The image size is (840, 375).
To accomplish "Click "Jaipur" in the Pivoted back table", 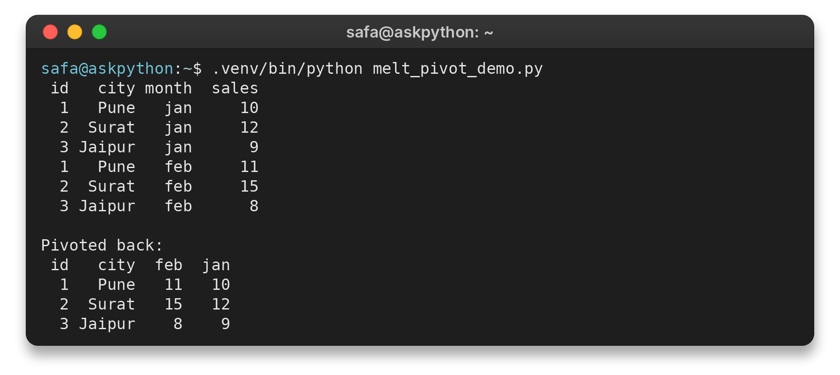I will pos(107,324).
